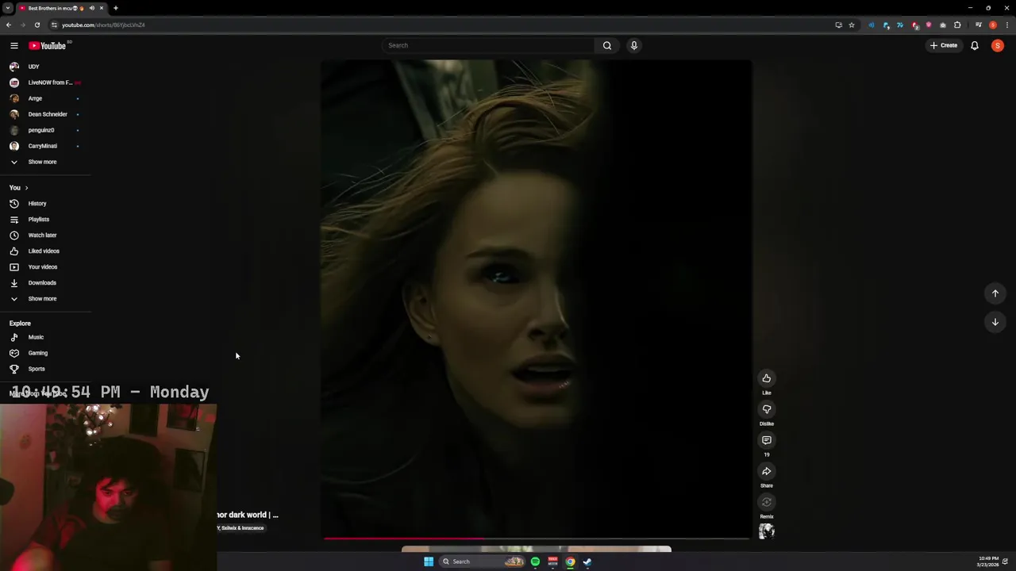
Task: Open Chrome three-dot menu
Action: point(1006,25)
